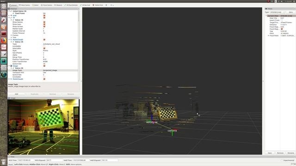Collapse the TF display node
The width and height of the screenshot is (296, 166).
pyautogui.click(x=9, y=18)
